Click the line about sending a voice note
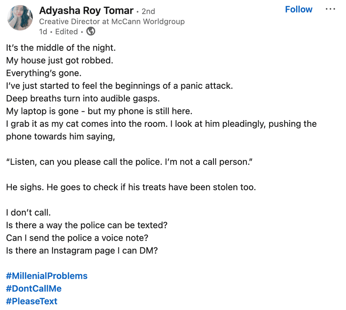This screenshot has width=346, height=310. [77, 238]
